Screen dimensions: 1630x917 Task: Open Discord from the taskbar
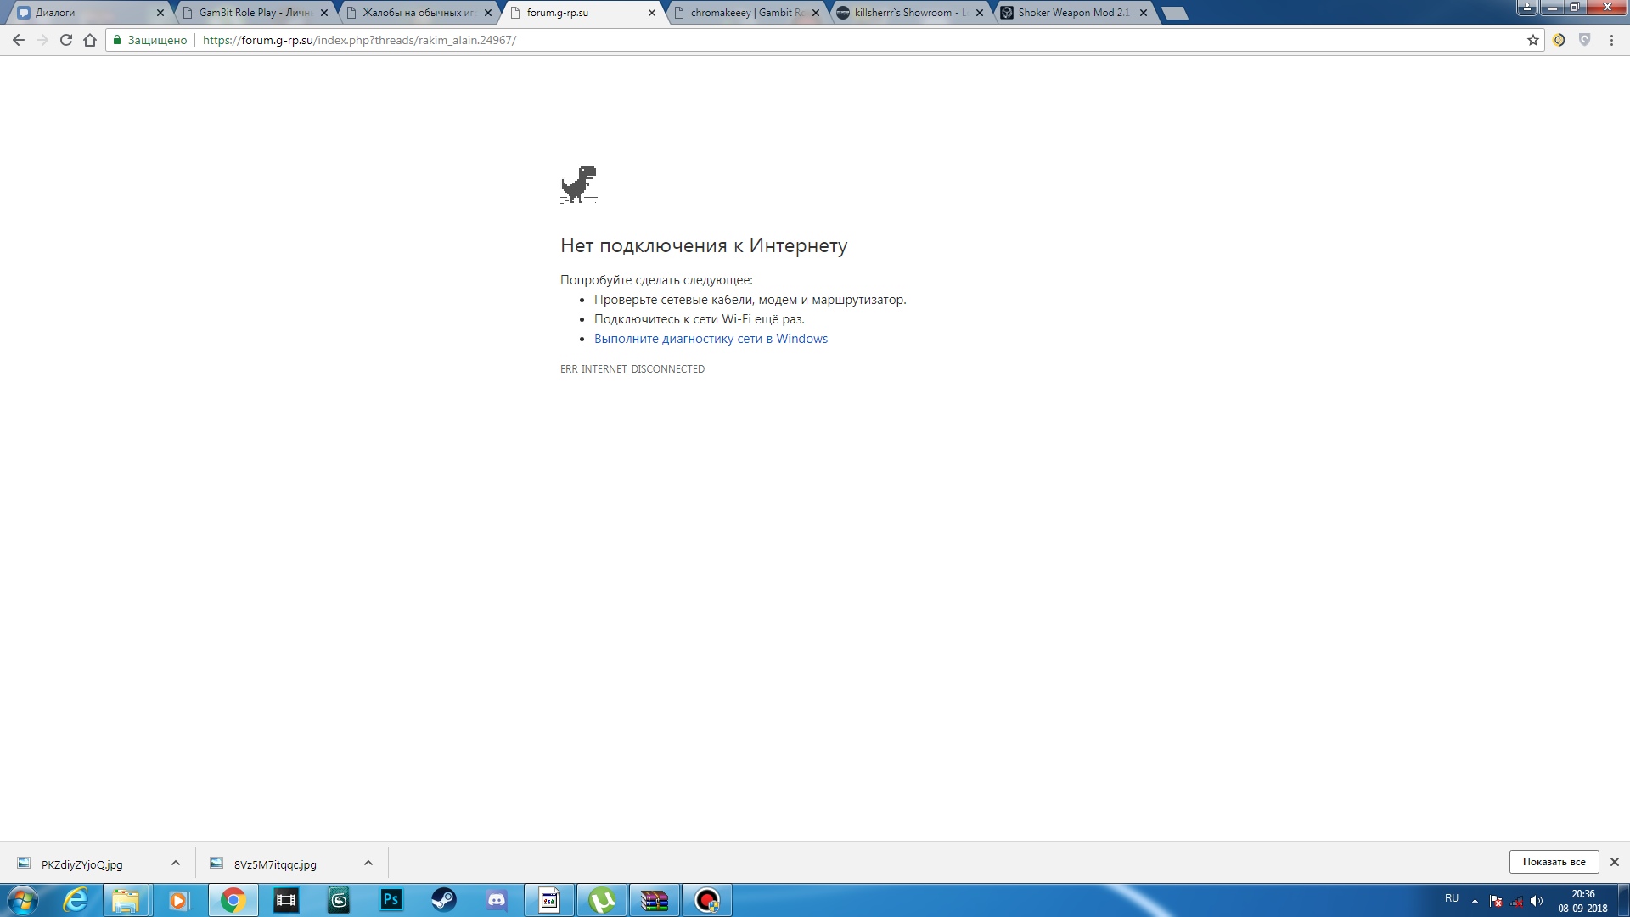(x=497, y=900)
